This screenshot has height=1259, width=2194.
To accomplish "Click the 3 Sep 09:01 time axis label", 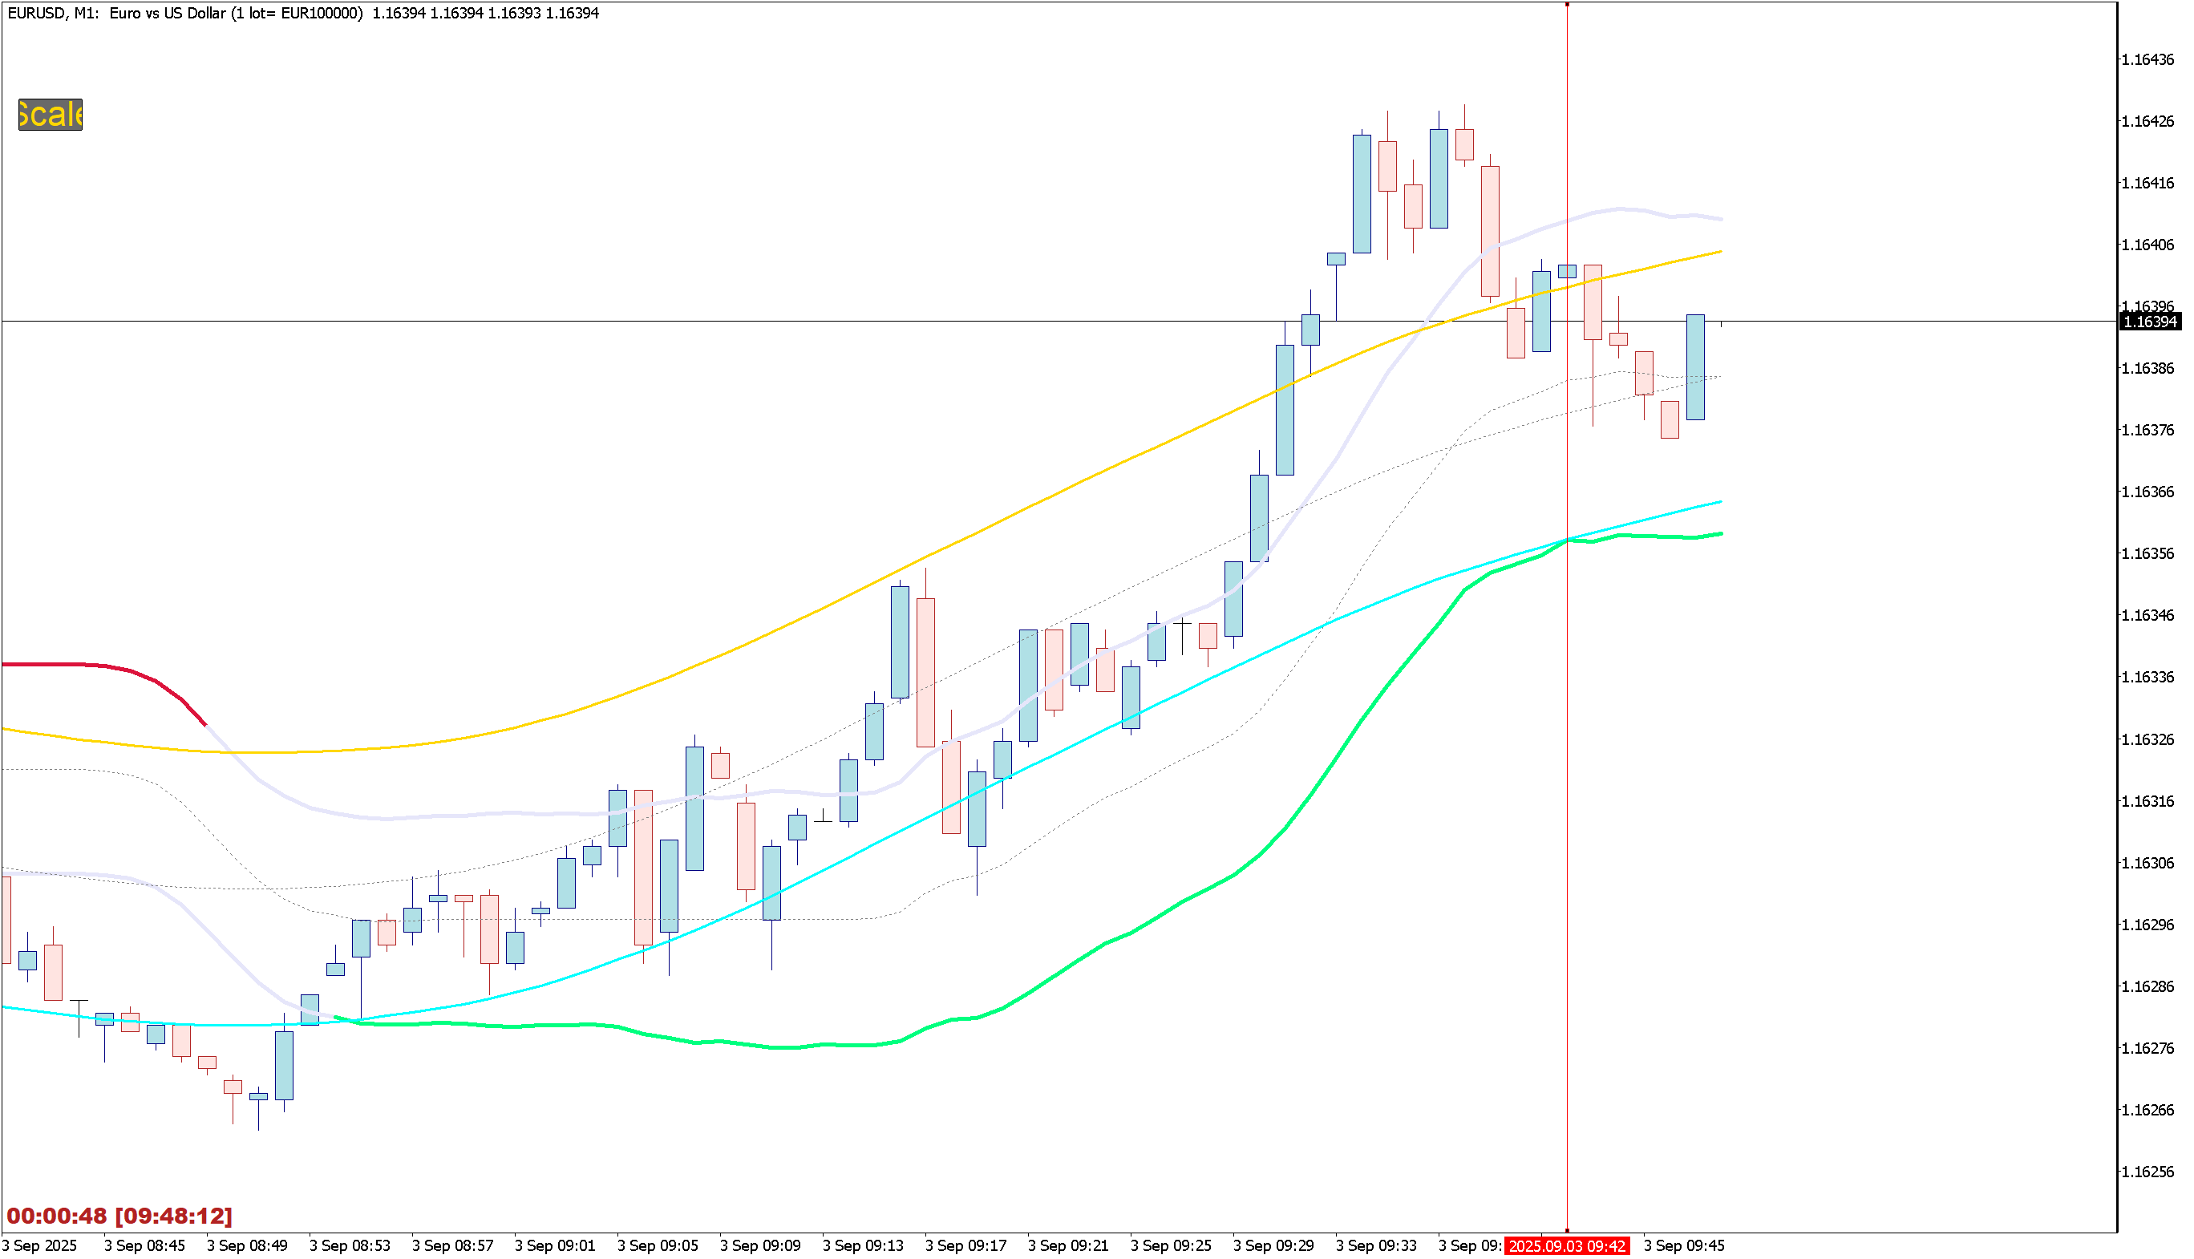I will point(555,1246).
